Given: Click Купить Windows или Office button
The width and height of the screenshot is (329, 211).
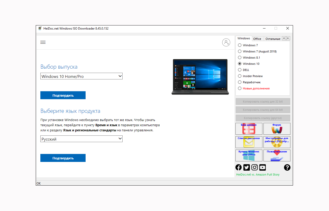Looking at the screenshot, I should click(x=249, y=155).
